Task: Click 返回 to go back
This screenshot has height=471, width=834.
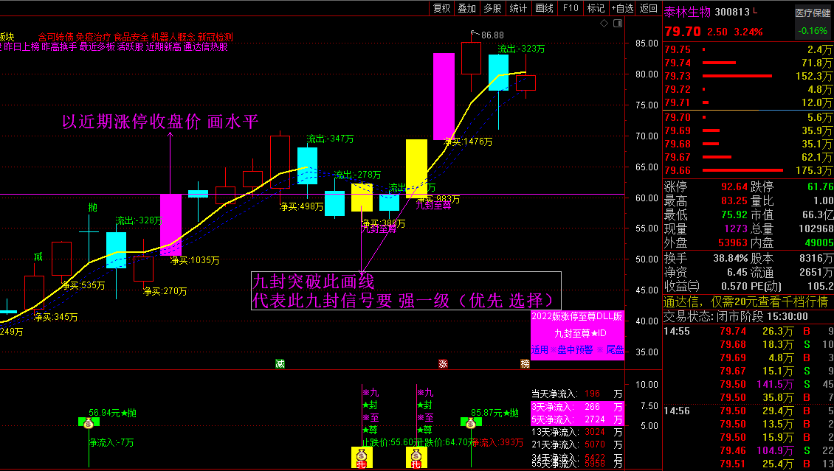Action: coord(647,8)
